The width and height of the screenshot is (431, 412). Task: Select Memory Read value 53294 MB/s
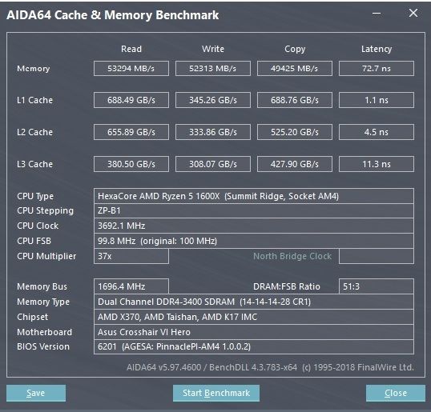[131, 68]
